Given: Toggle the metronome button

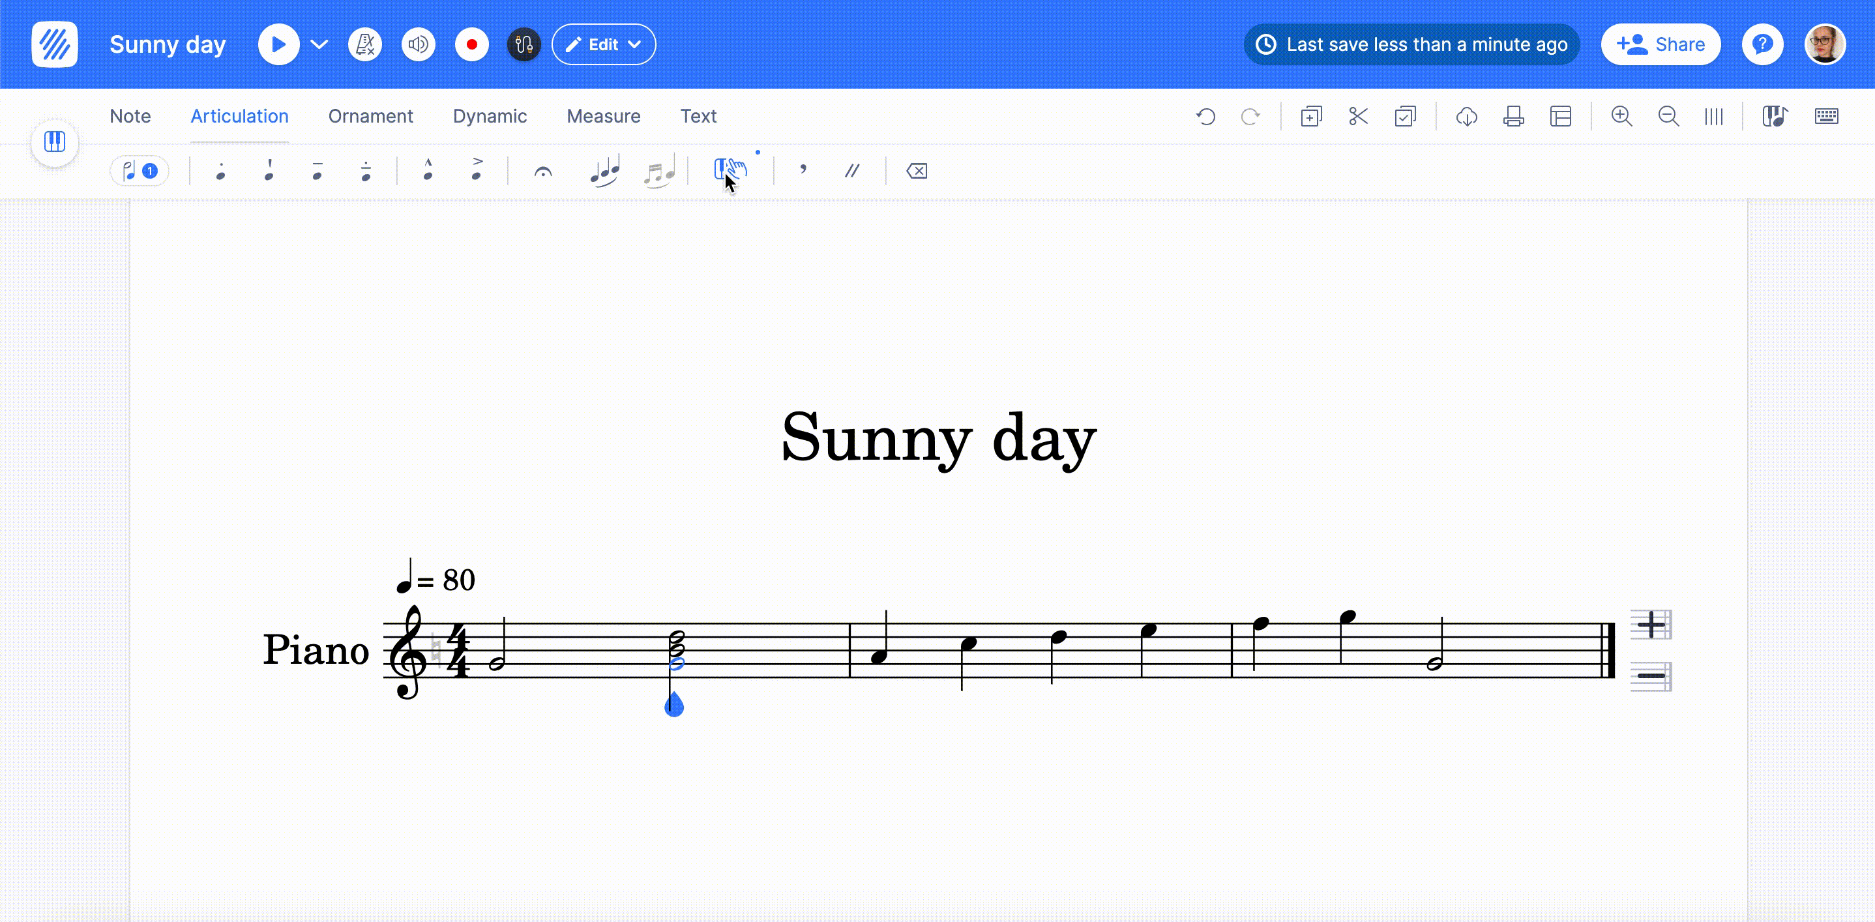Looking at the screenshot, I should click(x=365, y=44).
